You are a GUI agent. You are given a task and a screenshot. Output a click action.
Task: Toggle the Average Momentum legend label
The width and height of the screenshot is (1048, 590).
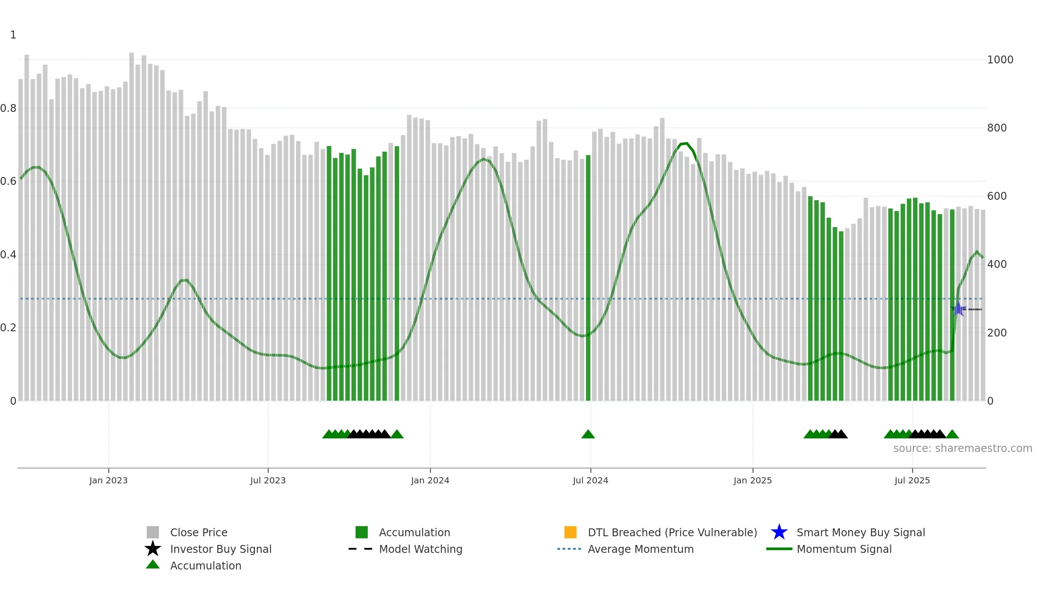point(641,549)
